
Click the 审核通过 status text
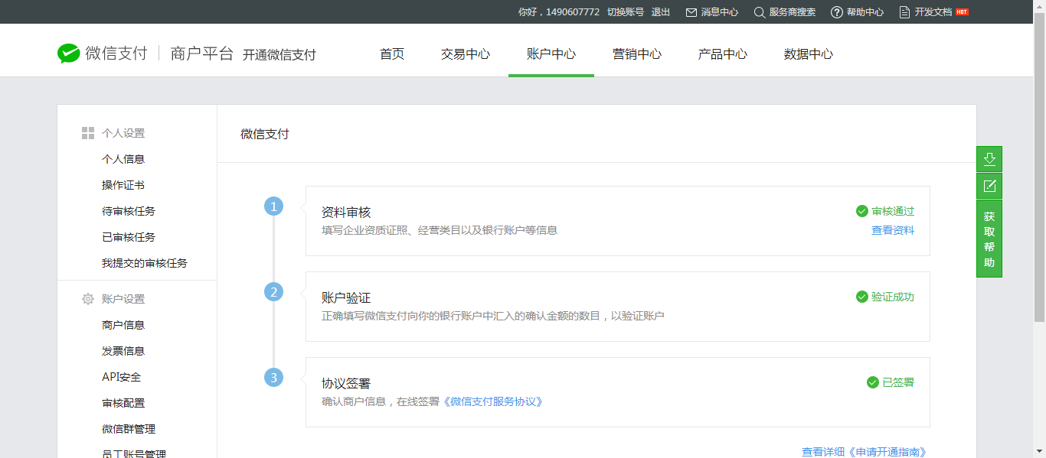pos(893,211)
